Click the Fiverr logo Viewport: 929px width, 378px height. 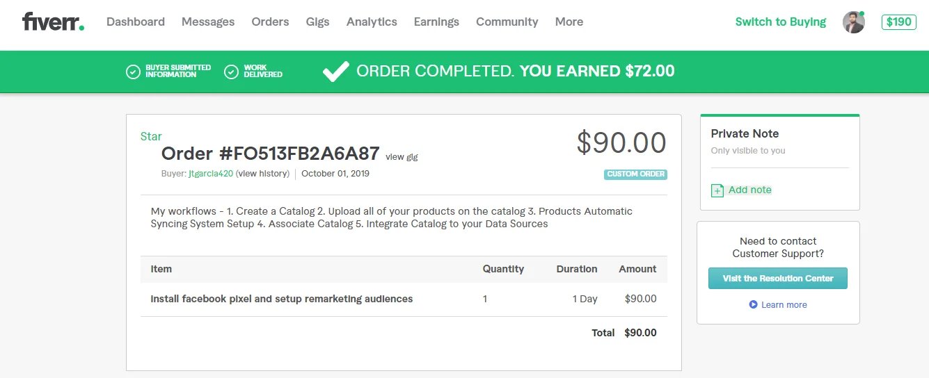pos(53,22)
